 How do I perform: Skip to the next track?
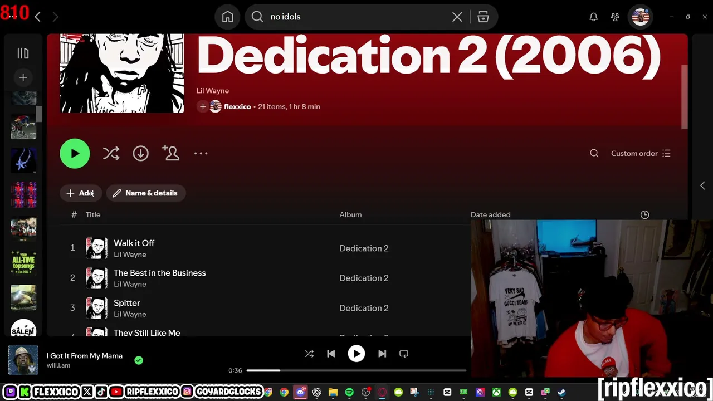pyautogui.click(x=382, y=354)
